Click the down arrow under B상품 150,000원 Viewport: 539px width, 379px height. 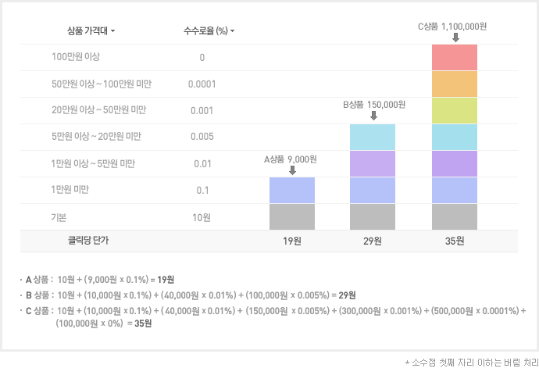[x=373, y=116]
